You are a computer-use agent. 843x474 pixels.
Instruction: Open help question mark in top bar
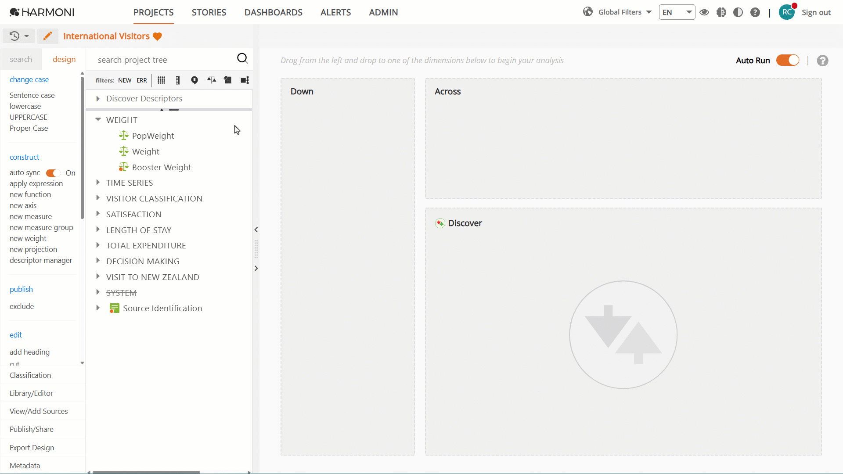[x=755, y=12]
